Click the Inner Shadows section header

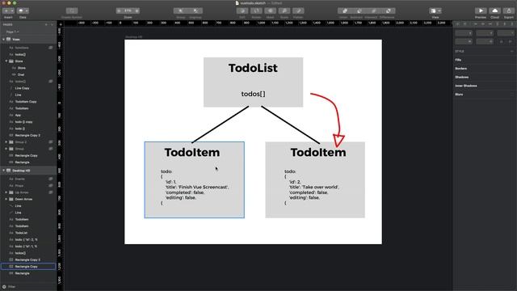point(466,86)
